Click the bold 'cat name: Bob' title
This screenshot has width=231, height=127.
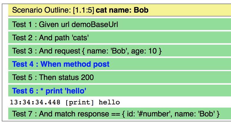coord(122,10)
